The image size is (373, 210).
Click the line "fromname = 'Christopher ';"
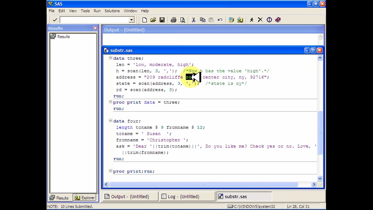pyautogui.click(x=152, y=140)
